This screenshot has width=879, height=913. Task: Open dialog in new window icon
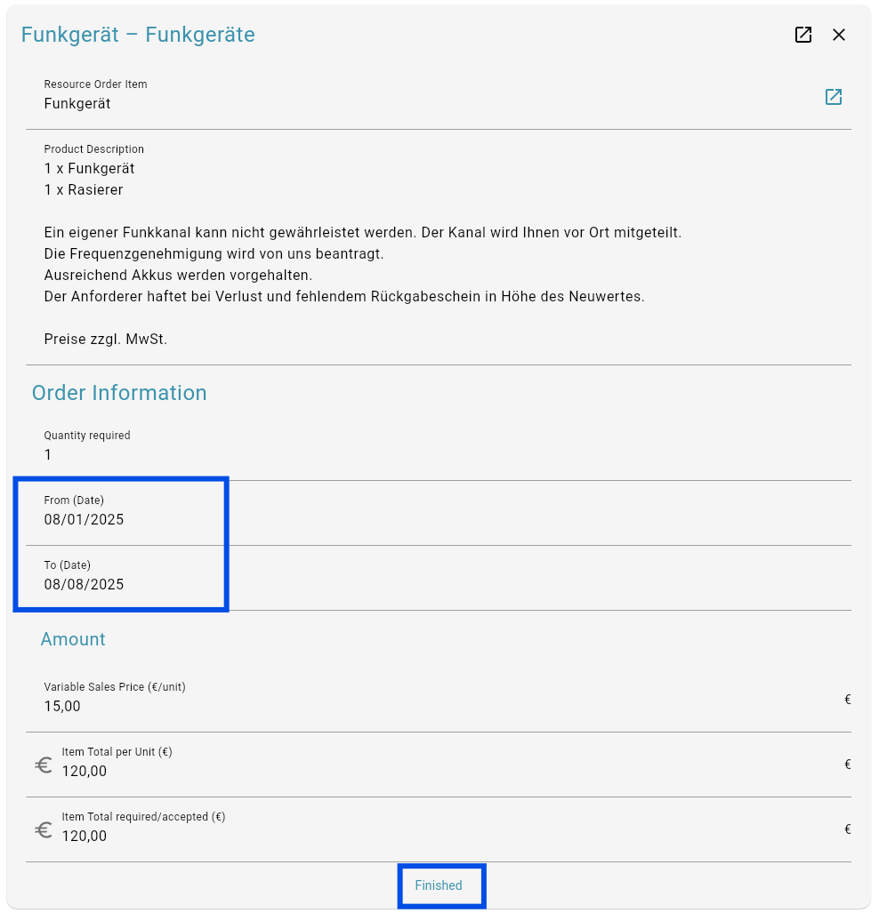[x=803, y=35]
